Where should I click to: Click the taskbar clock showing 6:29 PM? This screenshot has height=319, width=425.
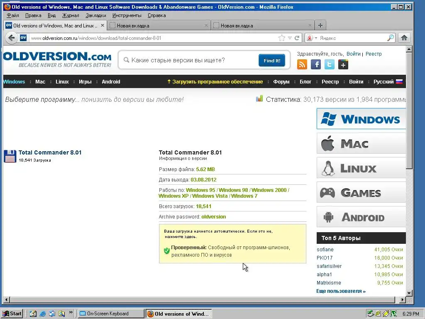pyautogui.click(x=410, y=314)
